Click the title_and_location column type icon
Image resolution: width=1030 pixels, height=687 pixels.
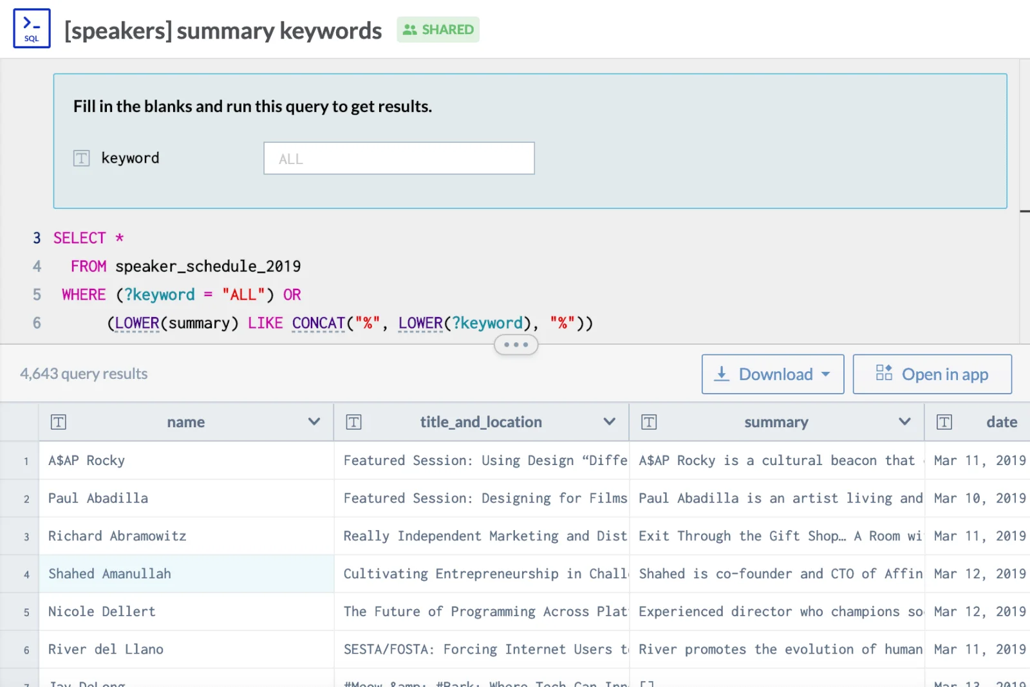pyautogui.click(x=353, y=422)
